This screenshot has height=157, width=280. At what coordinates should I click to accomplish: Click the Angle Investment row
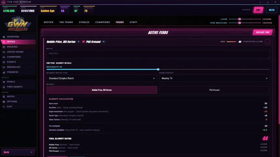(158, 112)
